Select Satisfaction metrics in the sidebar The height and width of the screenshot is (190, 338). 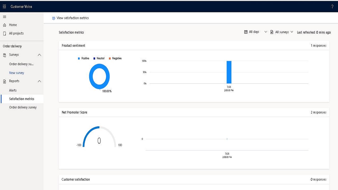tap(22, 99)
